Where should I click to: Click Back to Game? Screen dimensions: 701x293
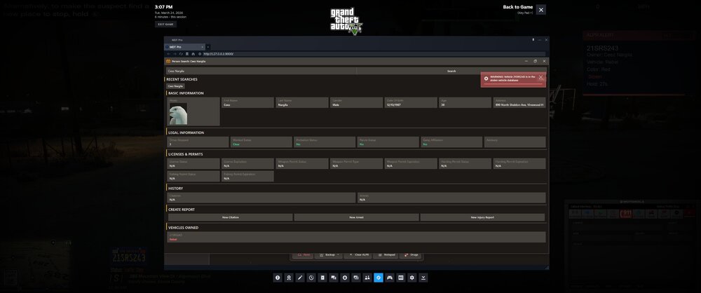[518, 7]
